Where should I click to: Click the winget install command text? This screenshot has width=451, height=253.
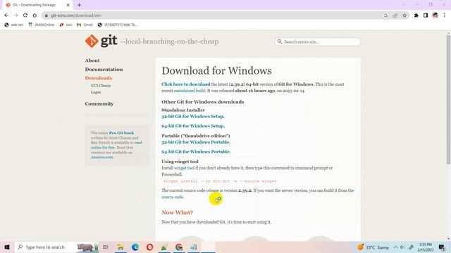(x=220, y=181)
